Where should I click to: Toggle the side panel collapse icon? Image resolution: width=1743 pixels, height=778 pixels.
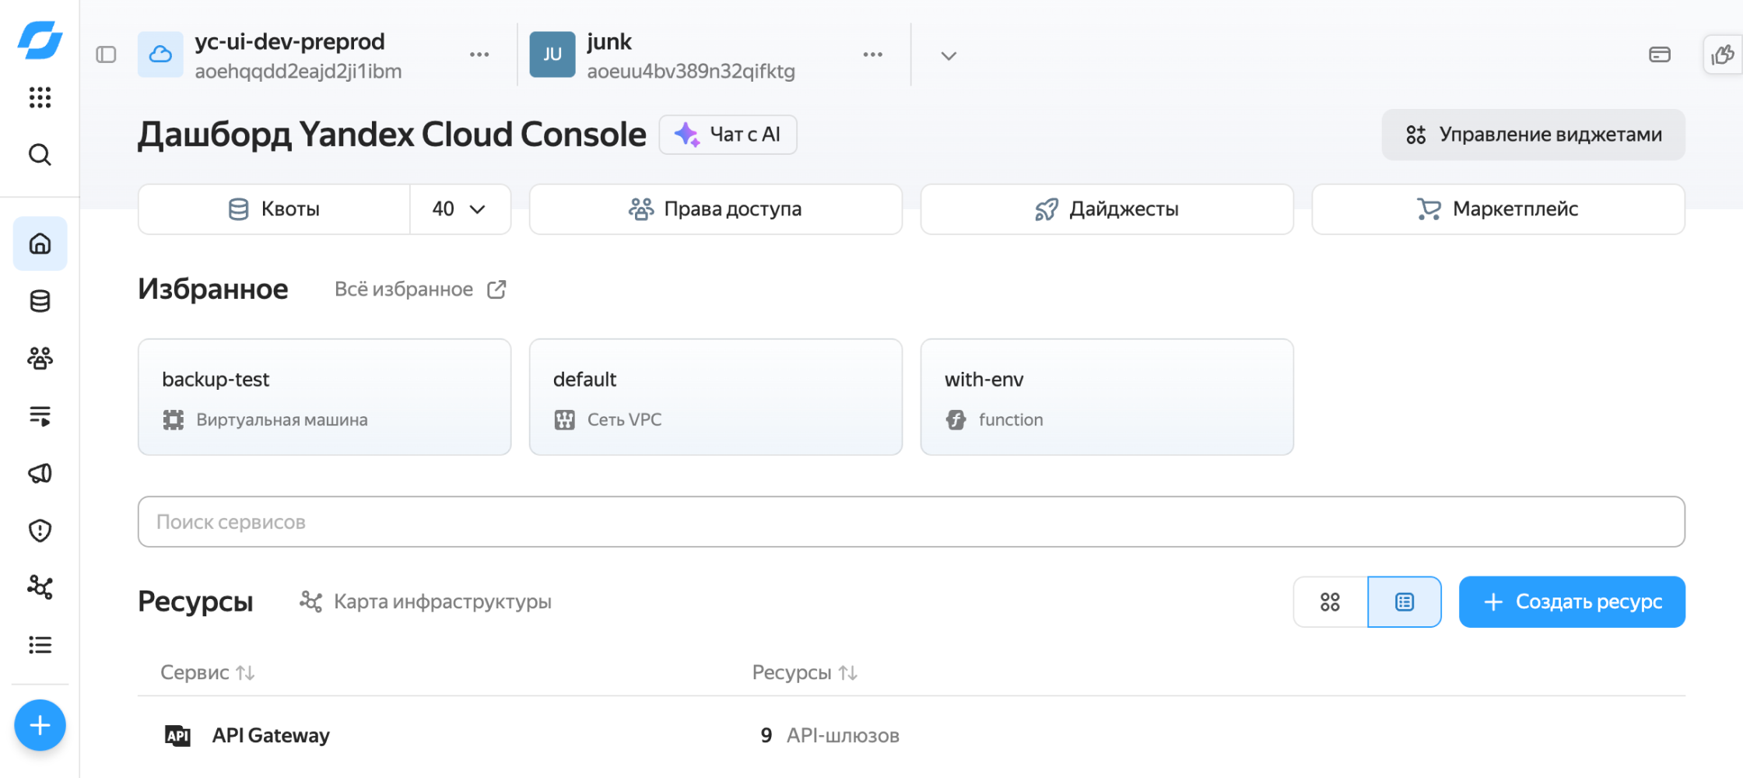point(106,54)
